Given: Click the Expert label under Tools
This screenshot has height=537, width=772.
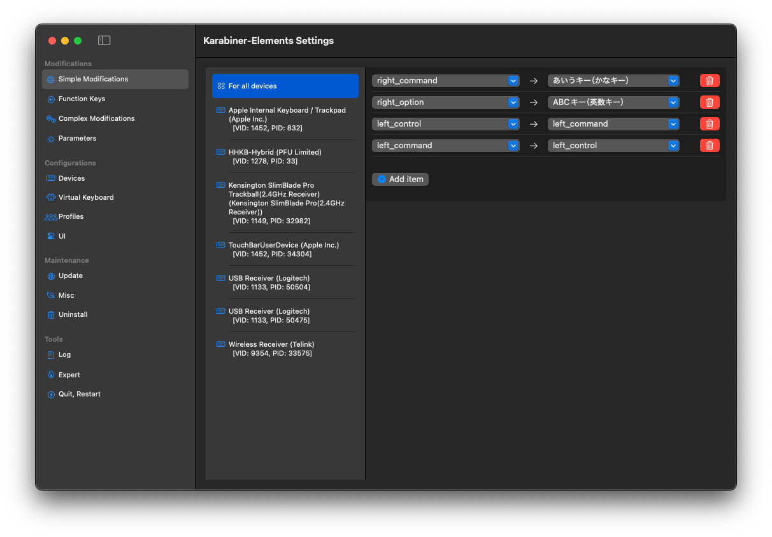Looking at the screenshot, I should (x=69, y=375).
